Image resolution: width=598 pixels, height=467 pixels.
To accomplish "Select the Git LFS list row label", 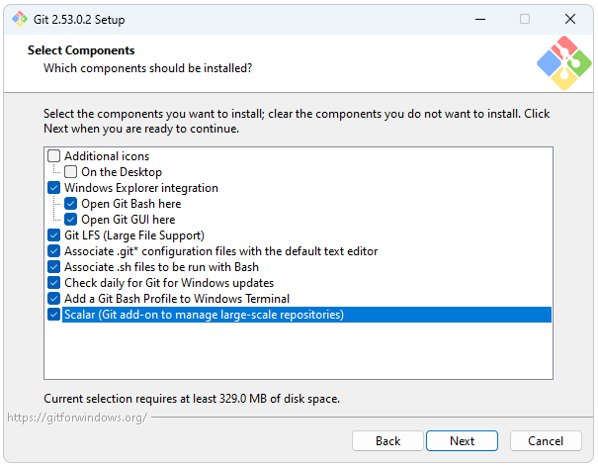I will coord(134,235).
